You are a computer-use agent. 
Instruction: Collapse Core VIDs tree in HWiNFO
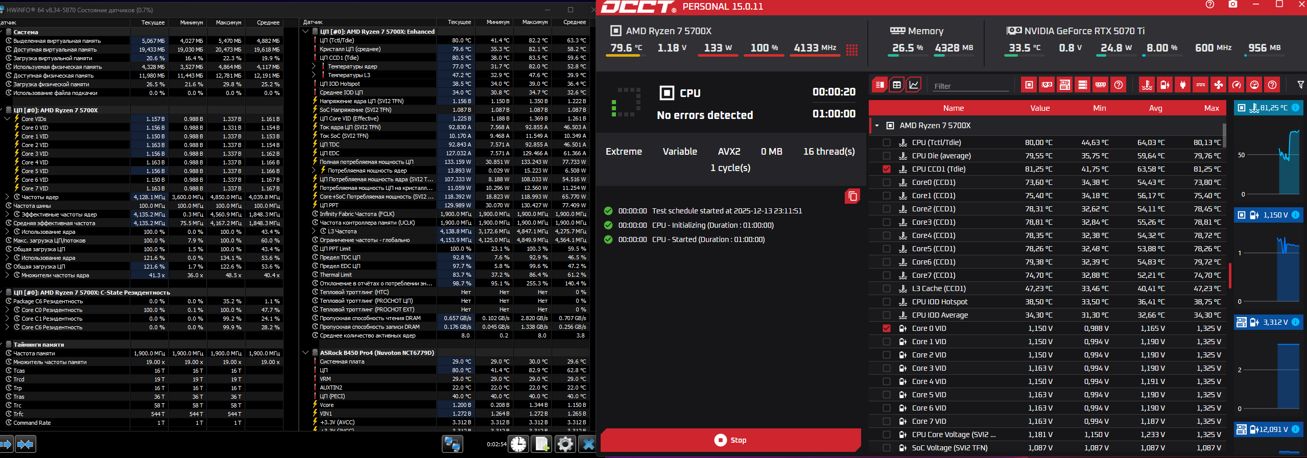7,119
